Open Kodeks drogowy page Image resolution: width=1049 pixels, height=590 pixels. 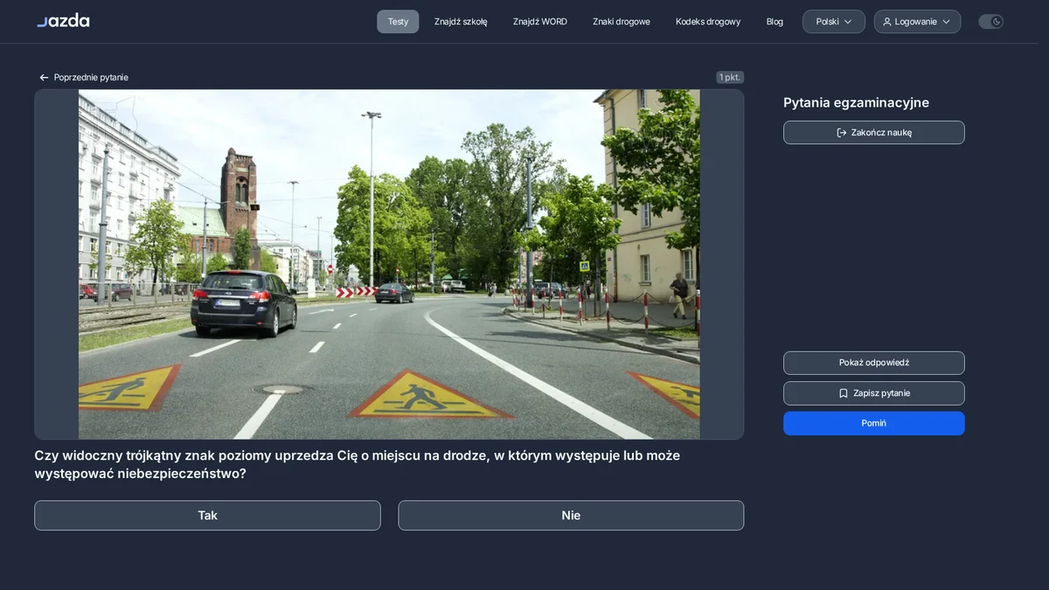[x=708, y=22]
